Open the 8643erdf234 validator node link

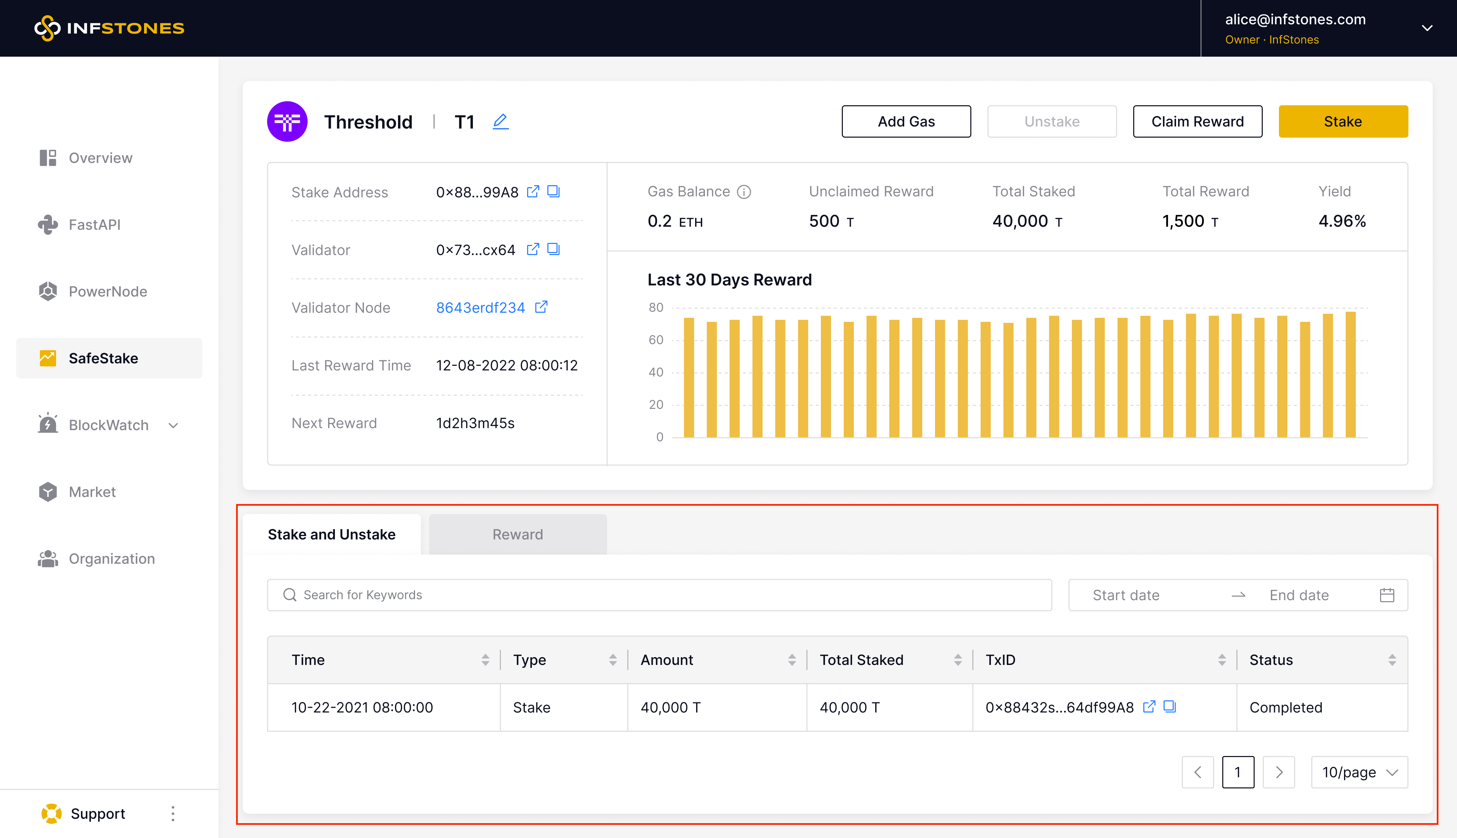click(480, 307)
